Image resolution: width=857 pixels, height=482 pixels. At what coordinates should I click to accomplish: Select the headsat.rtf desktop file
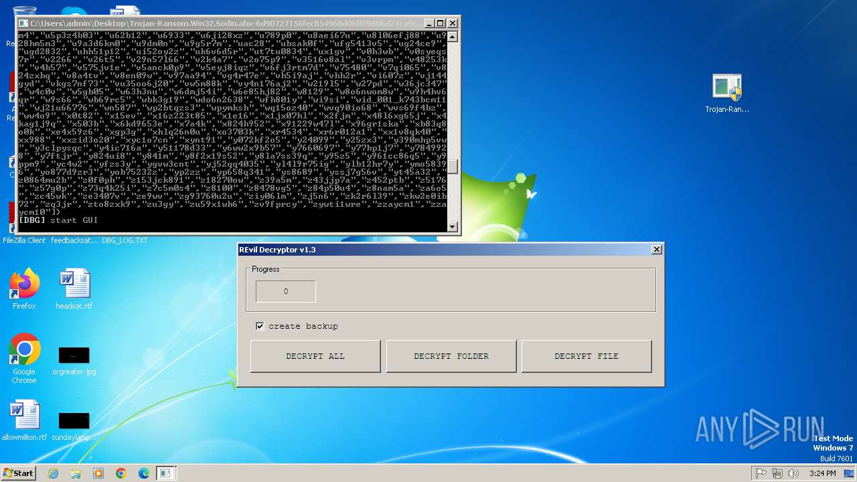pyautogui.click(x=74, y=289)
